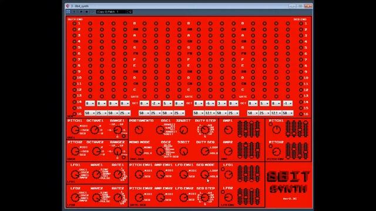Toggle the DUTY END step 5 button

pyautogui.click(x=75, y=47)
